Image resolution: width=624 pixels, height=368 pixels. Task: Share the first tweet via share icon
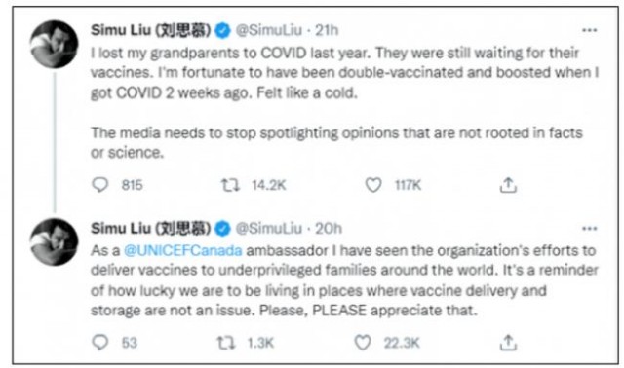(508, 185)
